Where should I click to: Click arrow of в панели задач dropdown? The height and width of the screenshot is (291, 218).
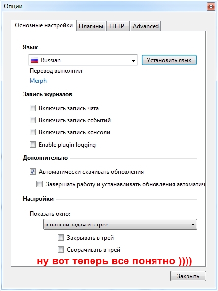pos(193,225)
